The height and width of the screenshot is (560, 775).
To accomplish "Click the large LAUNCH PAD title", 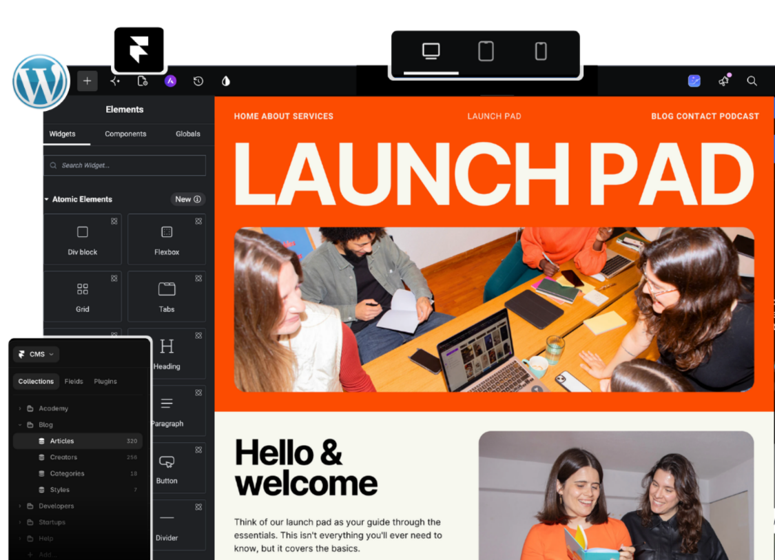I will [494, 173].
